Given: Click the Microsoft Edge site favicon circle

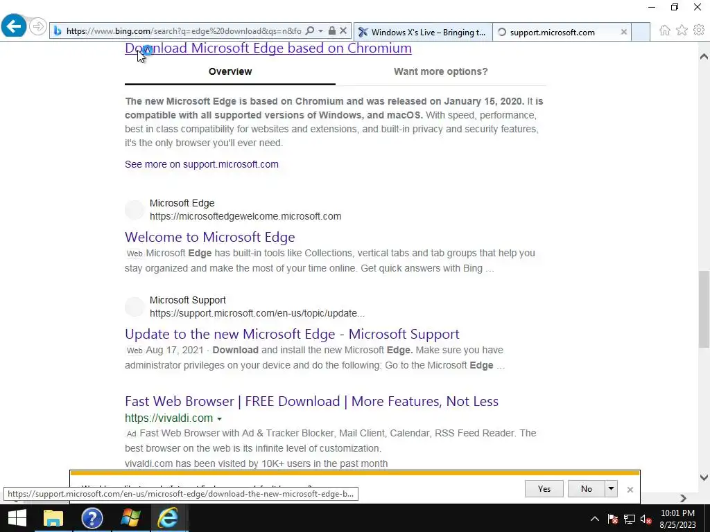Looking at the screenshot, I should (135, 210).
